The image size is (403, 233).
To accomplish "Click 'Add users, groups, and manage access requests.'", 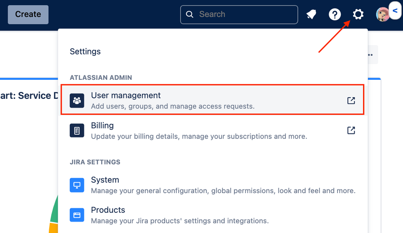I will (x=173, y=106).
